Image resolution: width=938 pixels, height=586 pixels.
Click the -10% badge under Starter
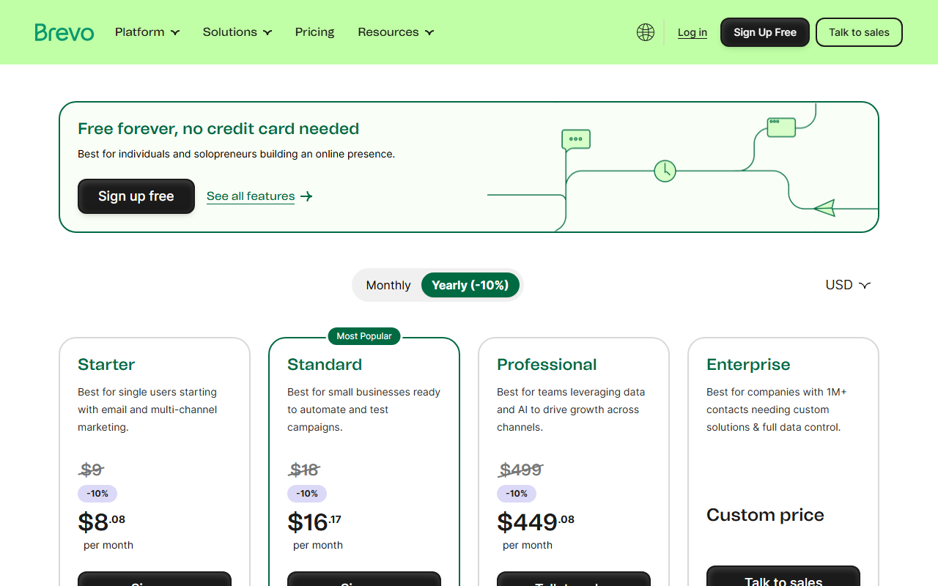point(97,494)
